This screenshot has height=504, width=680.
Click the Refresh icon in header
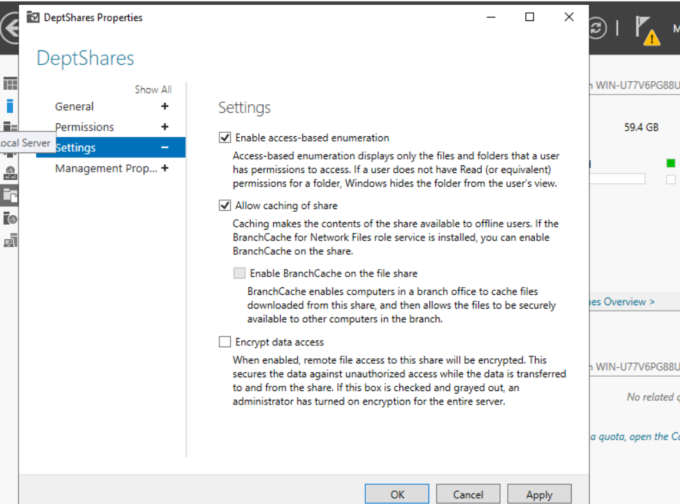click(x=597, y=29)
